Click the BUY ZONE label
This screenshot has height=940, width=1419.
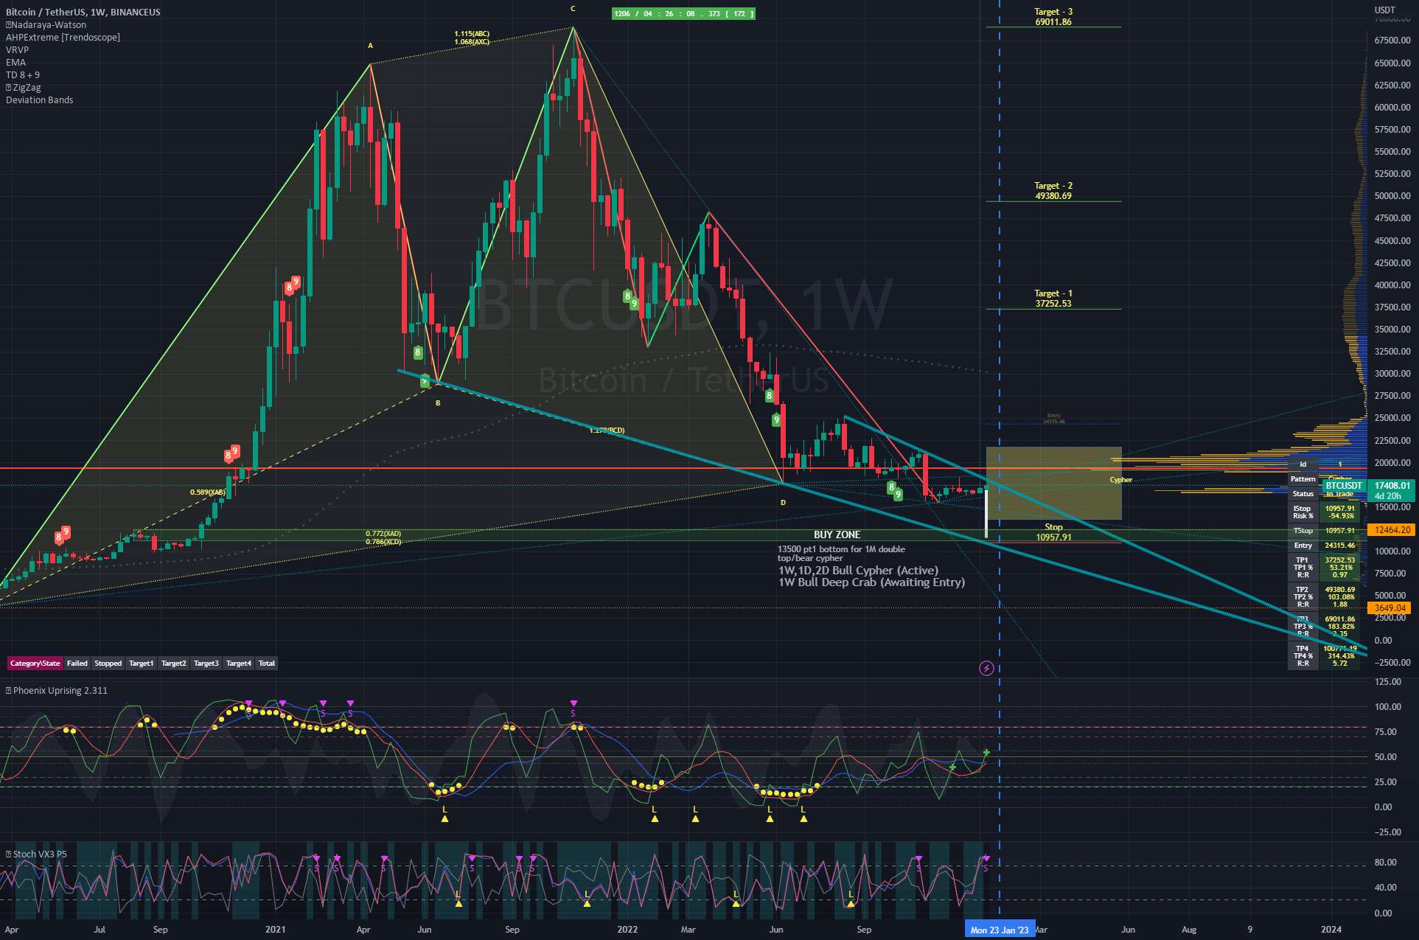click(837, 535)
